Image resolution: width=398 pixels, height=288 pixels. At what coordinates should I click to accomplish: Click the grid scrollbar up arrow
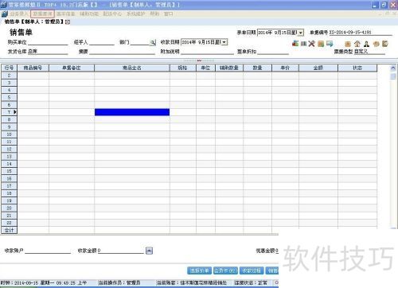393,68
